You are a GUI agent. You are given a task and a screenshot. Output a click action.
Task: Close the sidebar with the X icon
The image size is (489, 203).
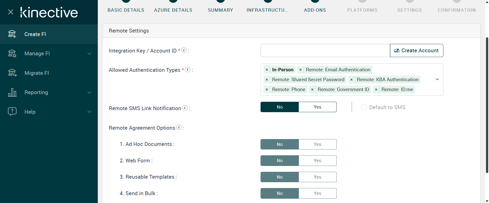click(11, 12)
